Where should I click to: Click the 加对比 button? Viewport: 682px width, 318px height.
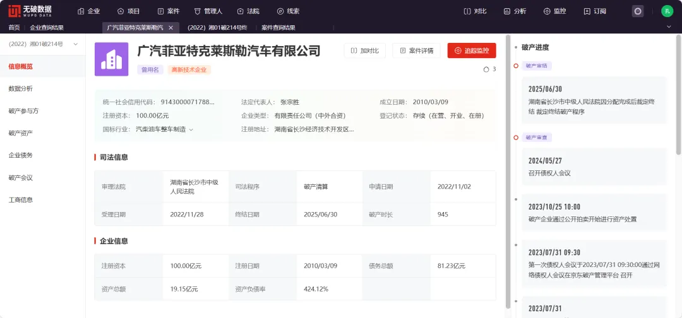[365, 50]
